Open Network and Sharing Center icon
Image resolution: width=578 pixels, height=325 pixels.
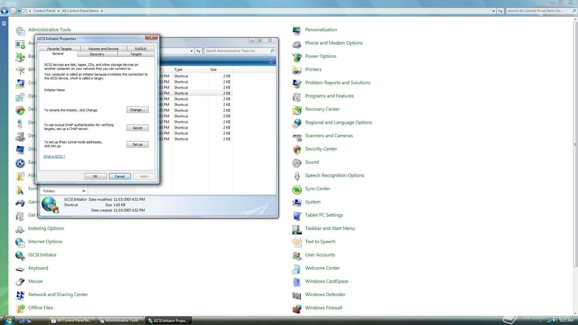coord(20,295)
